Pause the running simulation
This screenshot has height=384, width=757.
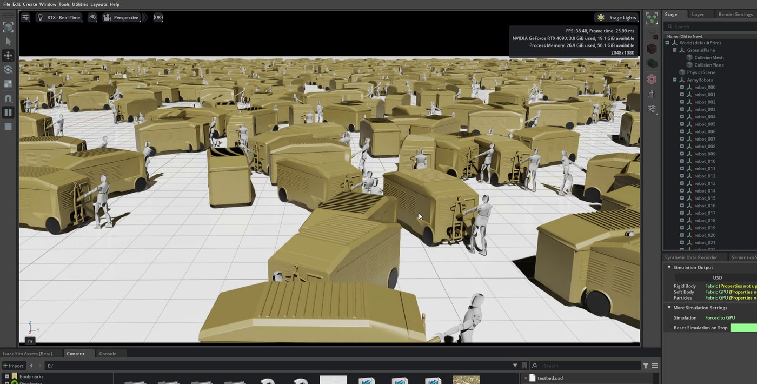tap(8, 112)
